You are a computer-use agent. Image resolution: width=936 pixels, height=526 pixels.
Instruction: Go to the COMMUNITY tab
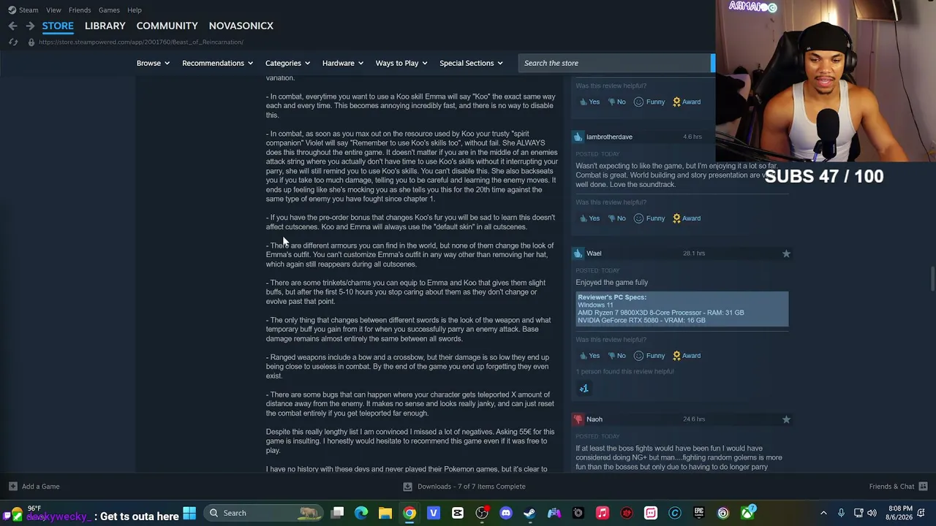[x=167, y=26]
